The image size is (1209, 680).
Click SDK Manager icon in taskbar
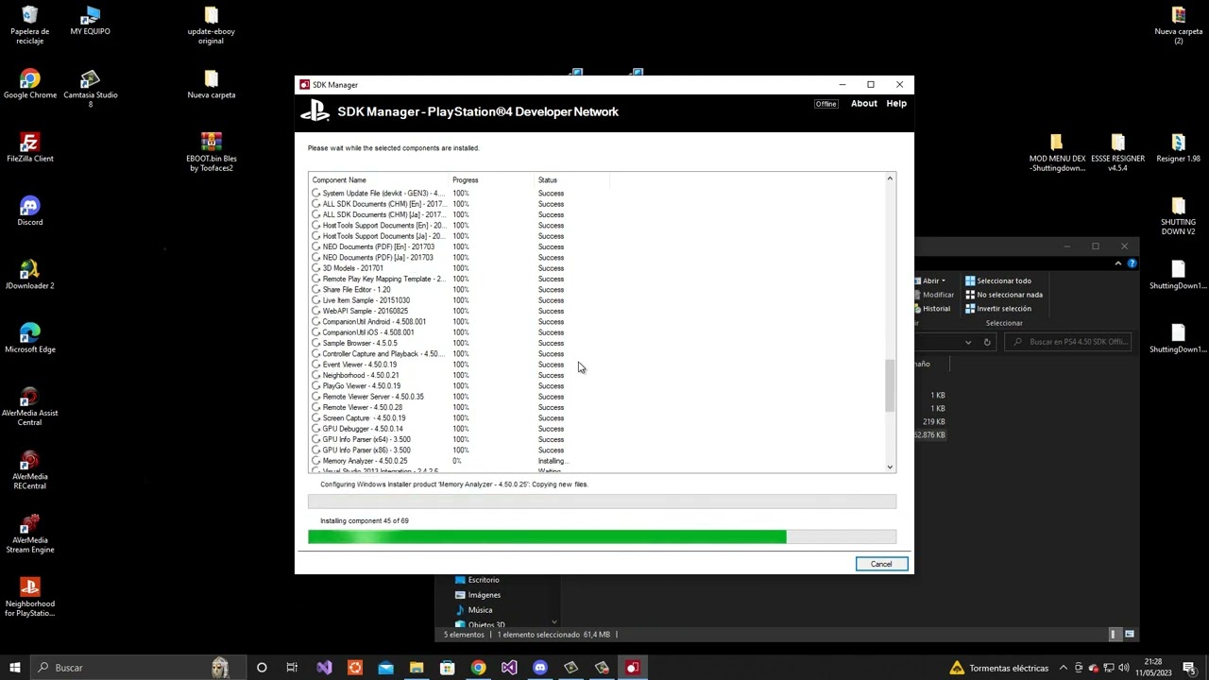pos(632,668)
